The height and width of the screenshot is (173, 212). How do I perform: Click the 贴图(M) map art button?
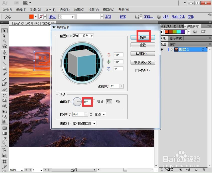143,53
